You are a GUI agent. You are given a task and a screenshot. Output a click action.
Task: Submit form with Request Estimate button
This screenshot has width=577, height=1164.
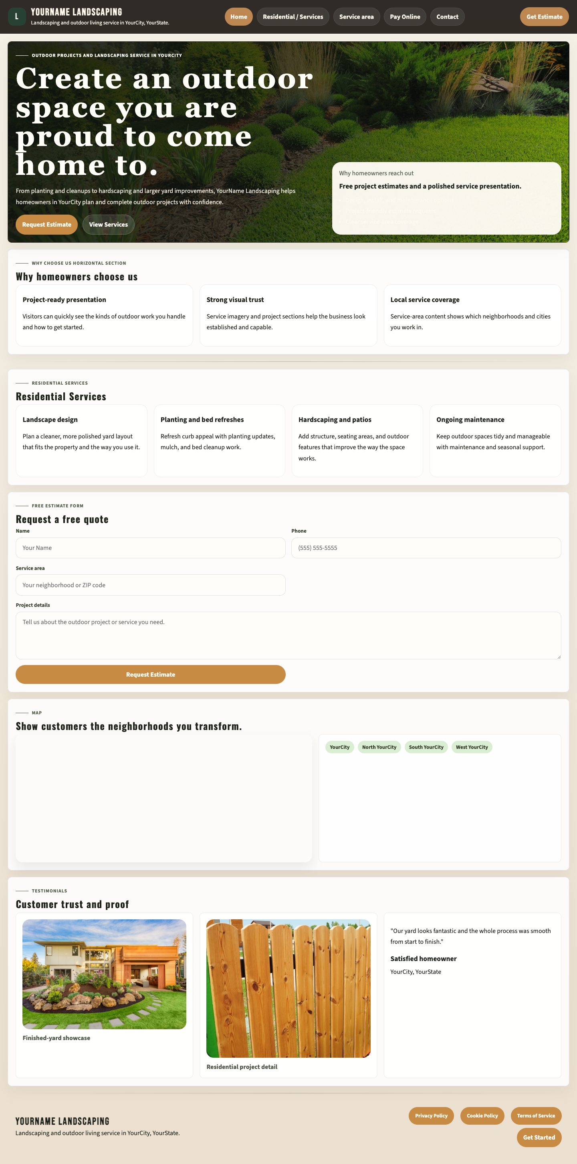(x=150, y=674)
